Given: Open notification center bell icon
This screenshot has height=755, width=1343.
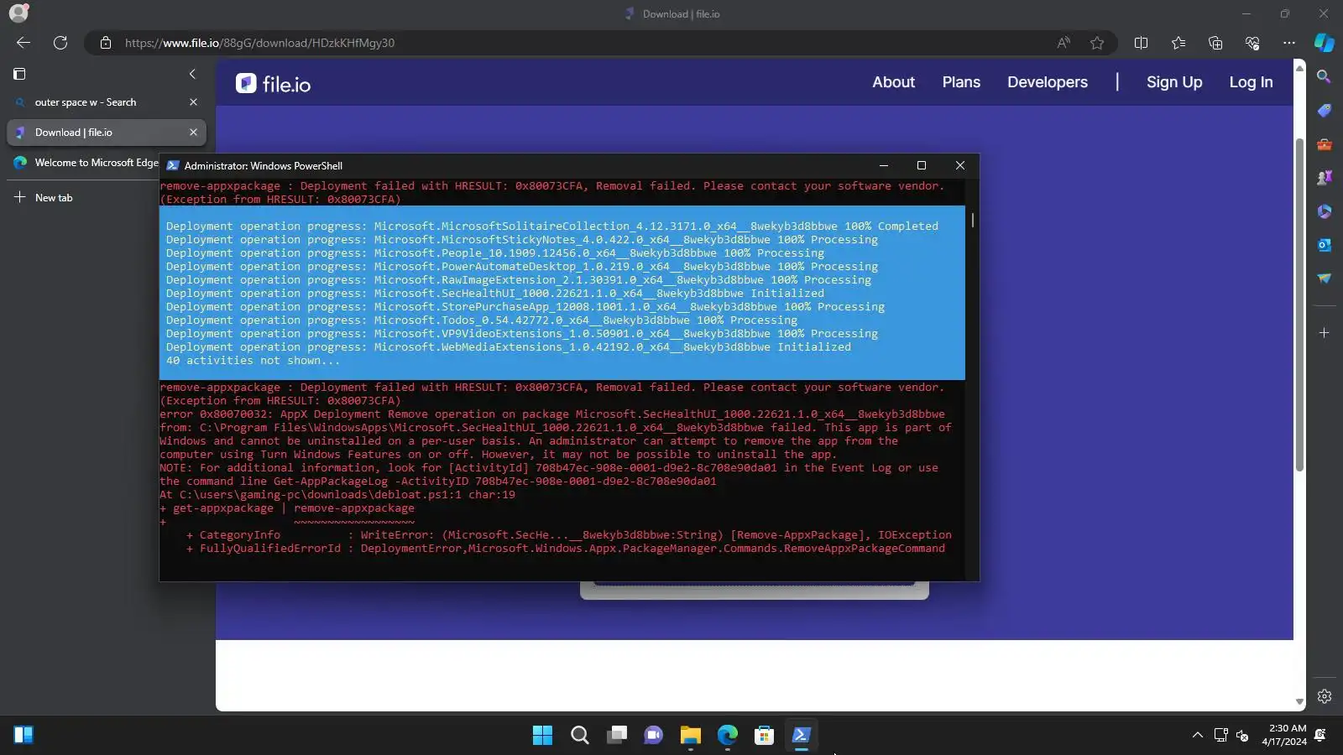Looking at the screenshot, I should coord(1320,736).
